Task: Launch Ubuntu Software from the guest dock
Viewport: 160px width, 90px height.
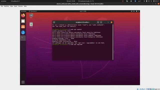Action: (23, 27)
